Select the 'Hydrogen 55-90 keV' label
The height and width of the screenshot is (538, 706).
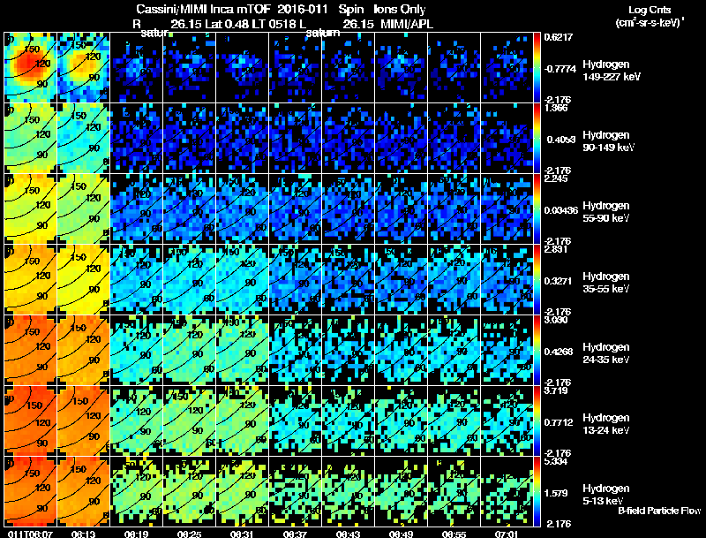pos(606,212)
